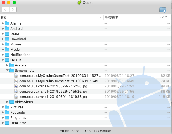
Task: Click file icon of MyOculusQuestTest-20190601-1649 image
Action: 16,81
